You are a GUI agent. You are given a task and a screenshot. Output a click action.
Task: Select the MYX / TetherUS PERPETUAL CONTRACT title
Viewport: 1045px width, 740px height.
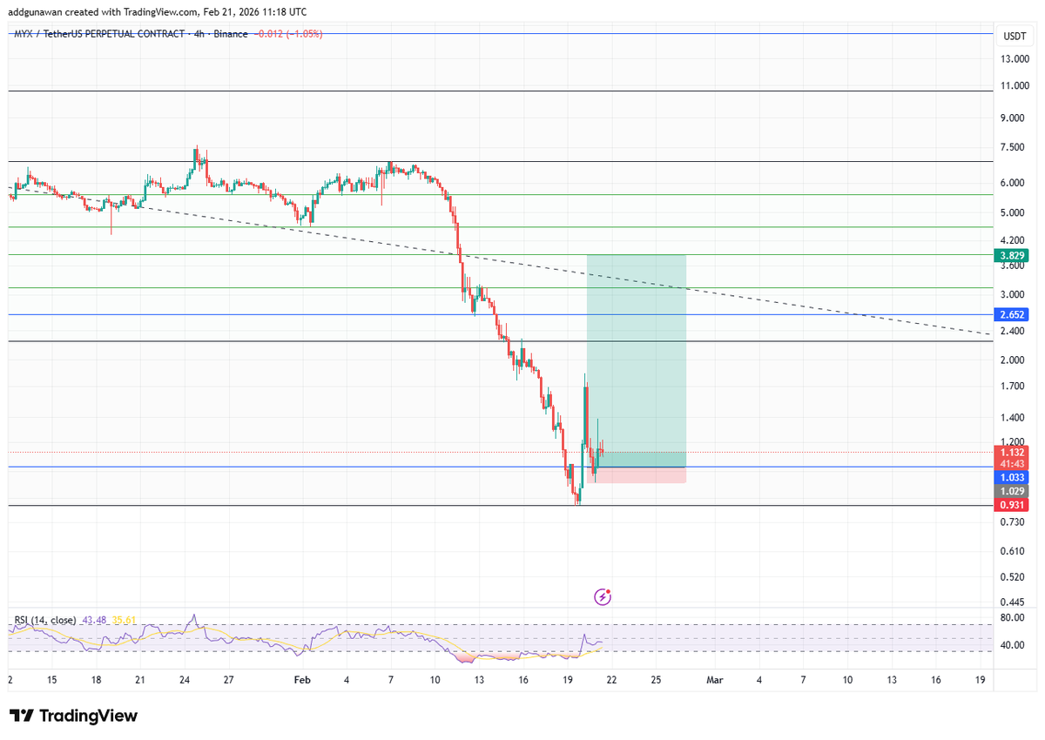[x=98, y=34]
